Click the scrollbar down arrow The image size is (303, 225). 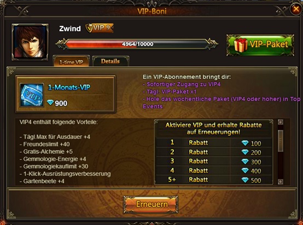tap(281, 182)
